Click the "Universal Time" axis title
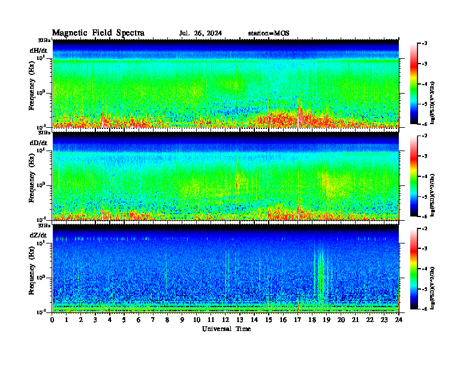This screenshot has height=367, width=475. pyautogui.click(x=226, y=329)
